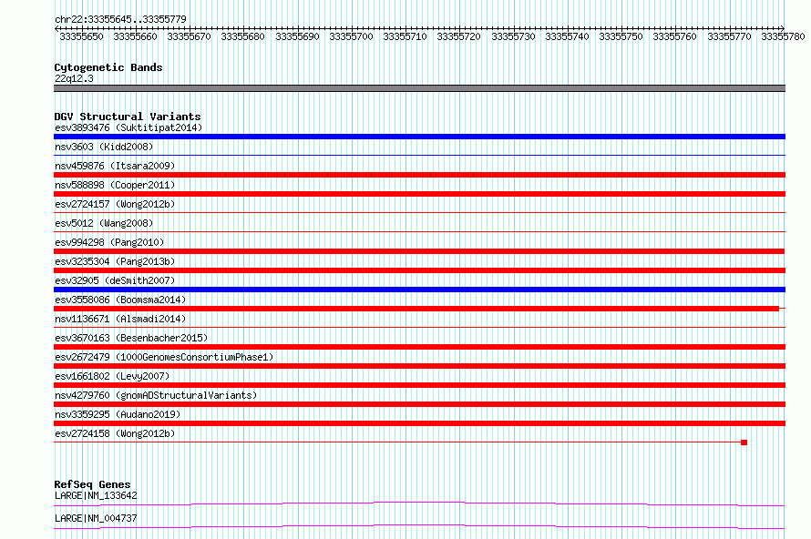
Task: Click ruler position 33355780
Action: [x=783, y=36]
